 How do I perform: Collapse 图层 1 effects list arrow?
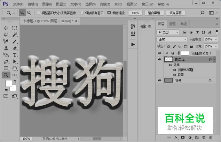(x=214, y=60)
